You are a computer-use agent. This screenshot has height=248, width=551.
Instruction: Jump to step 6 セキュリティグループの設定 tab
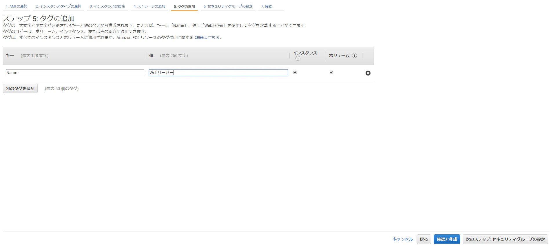click(x=228, y=6)
